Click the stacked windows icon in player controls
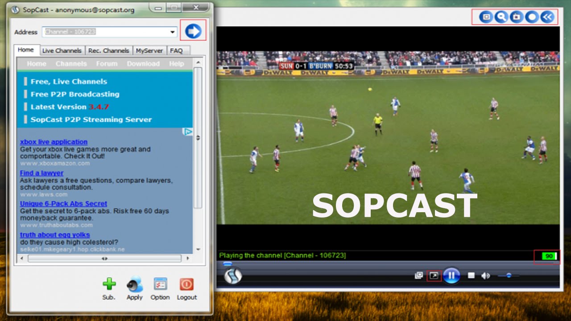571x321 pixels. [418, 276]
